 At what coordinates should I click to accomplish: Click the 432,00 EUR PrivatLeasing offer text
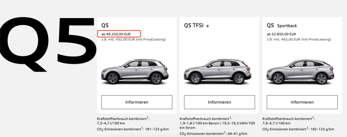point(133,40)
